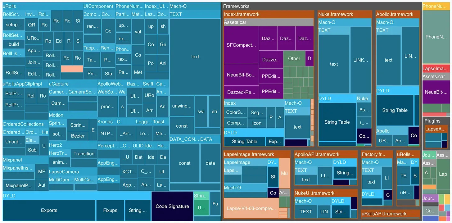The height and width of the screenshot is (223, 452).
Task: Select the 'uRollsAPI.framework' header
Action: (391, 214)
